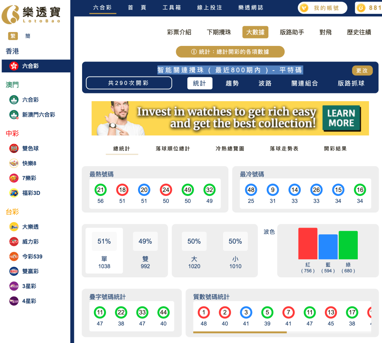382x343 pixels.
Task: Select 快樂8 in the sidebar
Action: pos(25,163)
